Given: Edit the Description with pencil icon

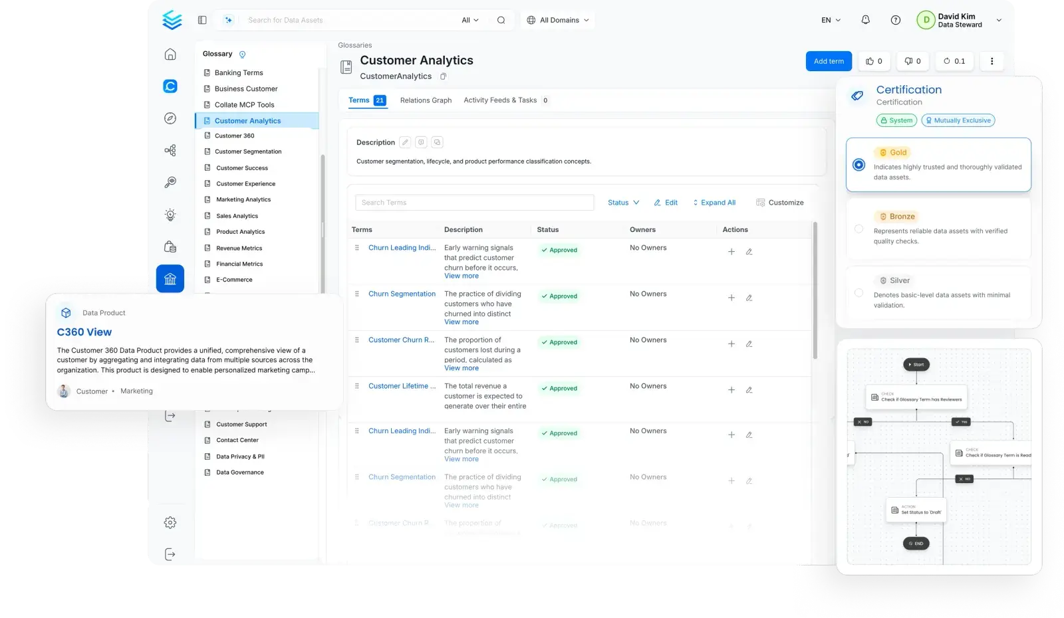Looking at the screenshot, I should tap(405, 142).
